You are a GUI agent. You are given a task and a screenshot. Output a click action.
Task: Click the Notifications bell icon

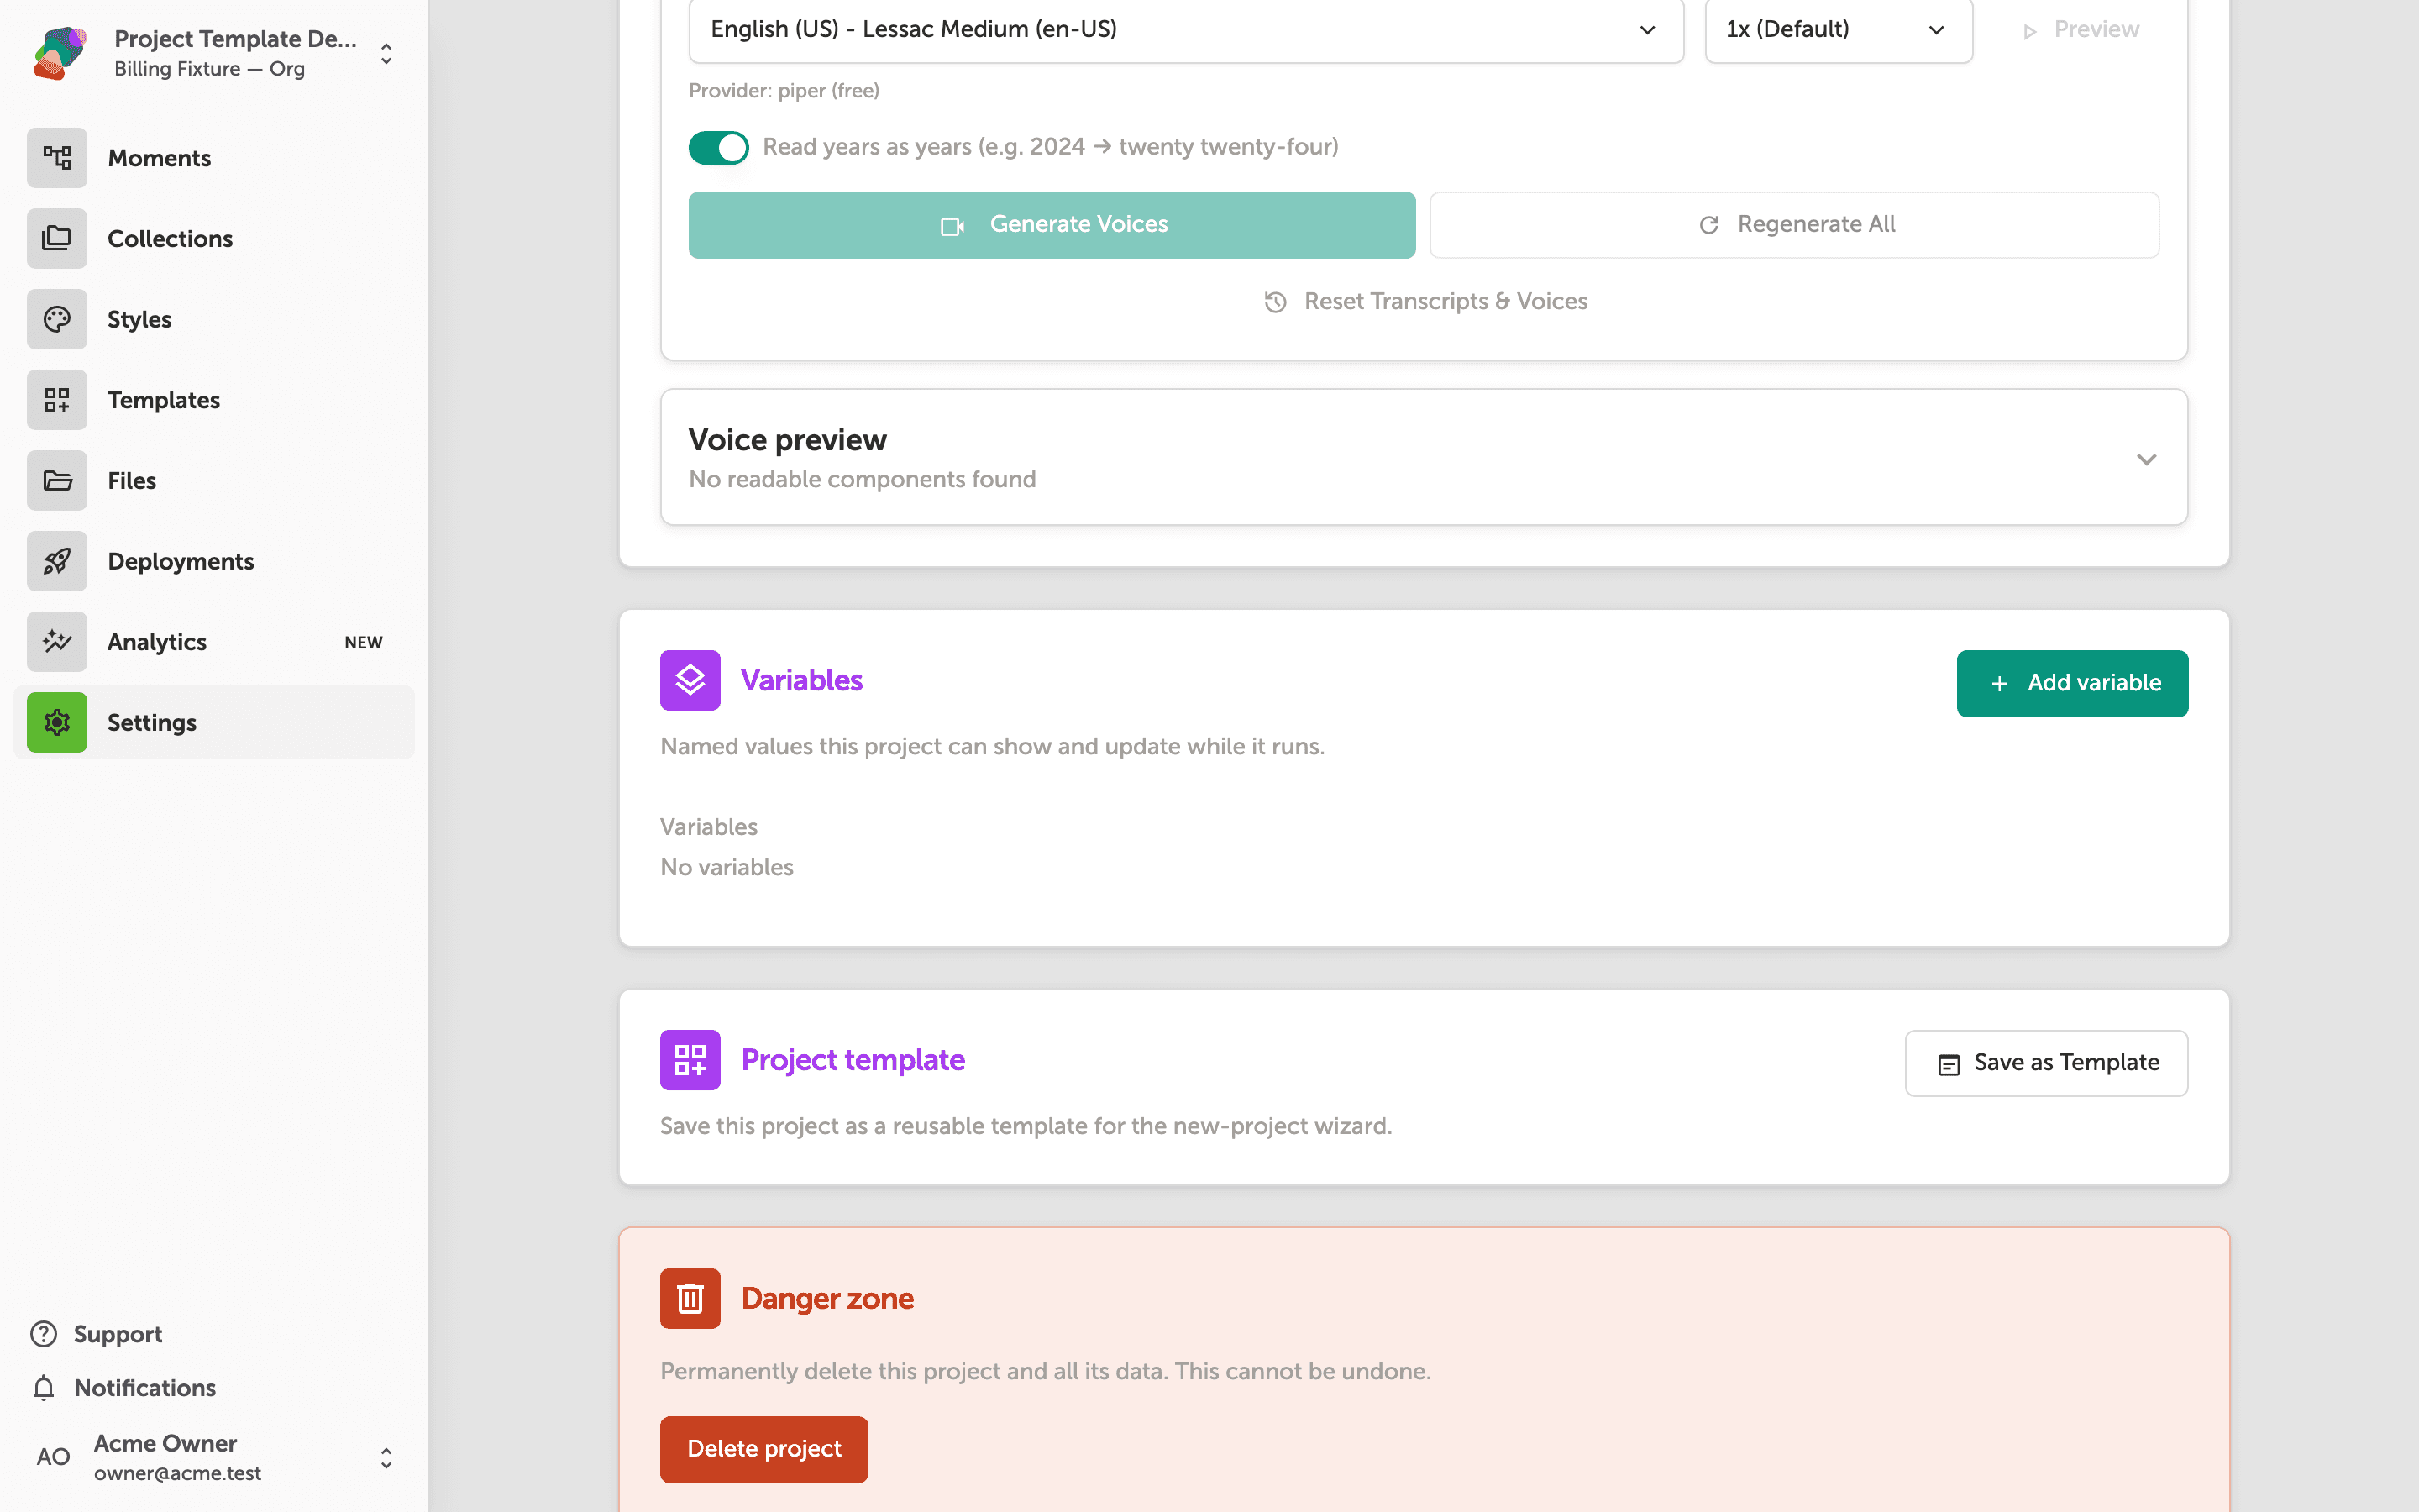(x=44, y=1388)
